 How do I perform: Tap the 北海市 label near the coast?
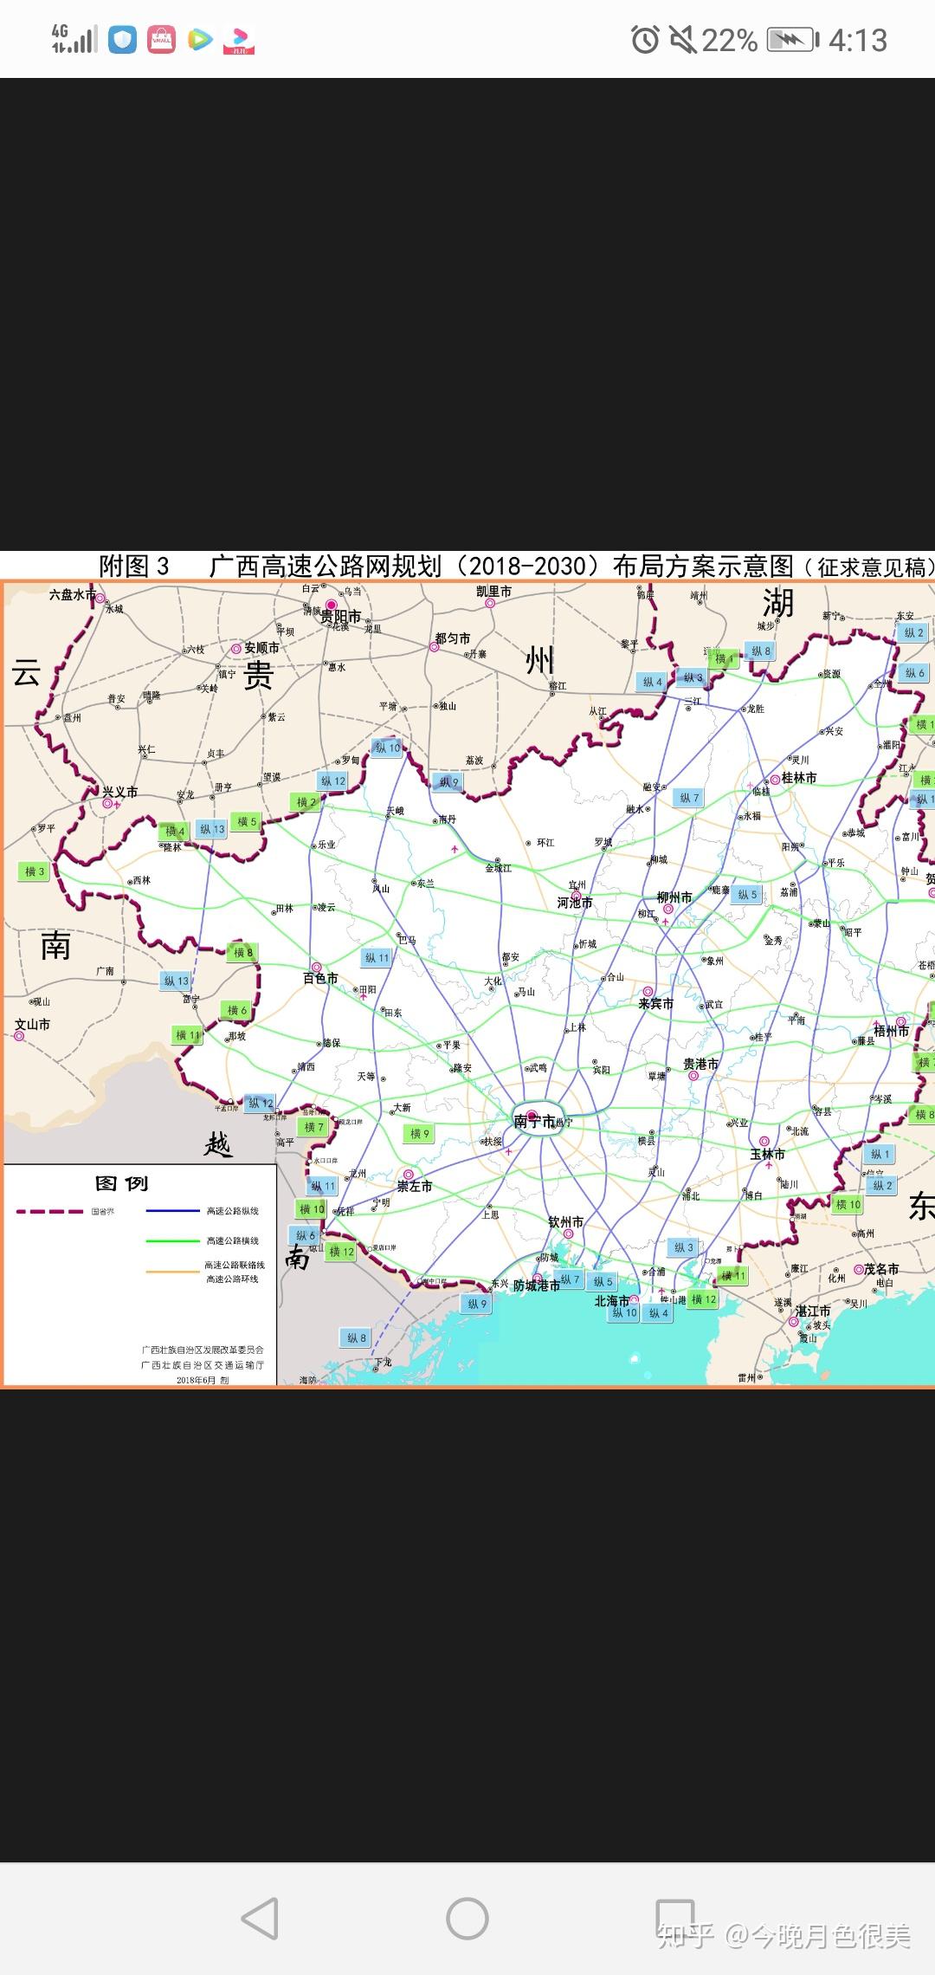pyautogui.click(x=612, y=1301)
